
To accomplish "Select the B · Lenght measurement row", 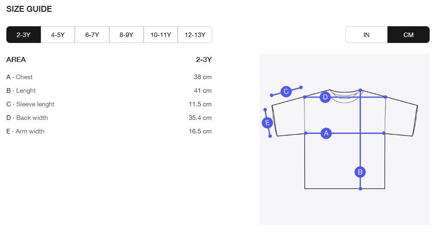I will [109, 90].
